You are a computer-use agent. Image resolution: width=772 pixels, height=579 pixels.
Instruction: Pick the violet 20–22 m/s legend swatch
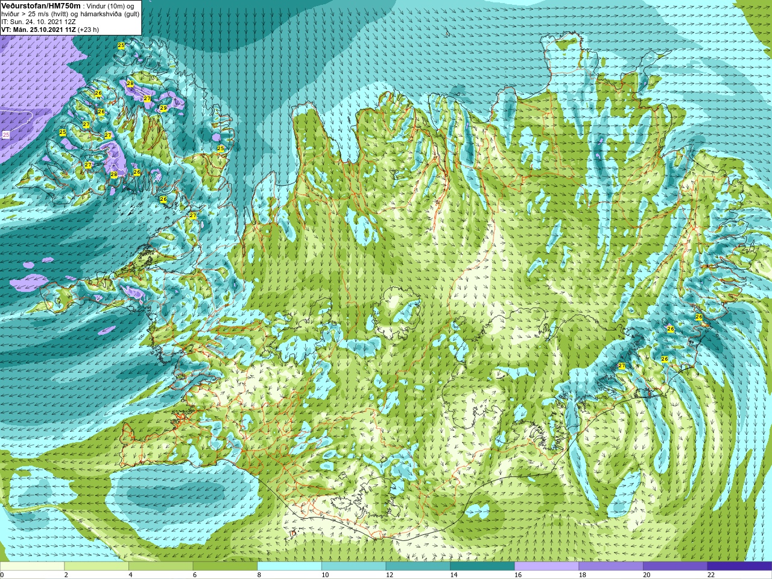675,566
